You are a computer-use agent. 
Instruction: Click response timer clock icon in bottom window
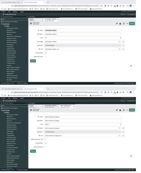pos(131,156)
